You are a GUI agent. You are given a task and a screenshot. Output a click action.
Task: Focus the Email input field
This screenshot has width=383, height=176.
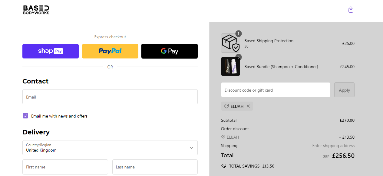coord(110,97)
